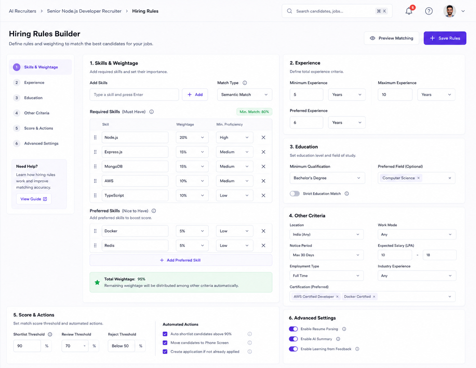Click the Preferred Skills info icon
The height and width of the screenshot is (368, 476).
click(154, 211)
